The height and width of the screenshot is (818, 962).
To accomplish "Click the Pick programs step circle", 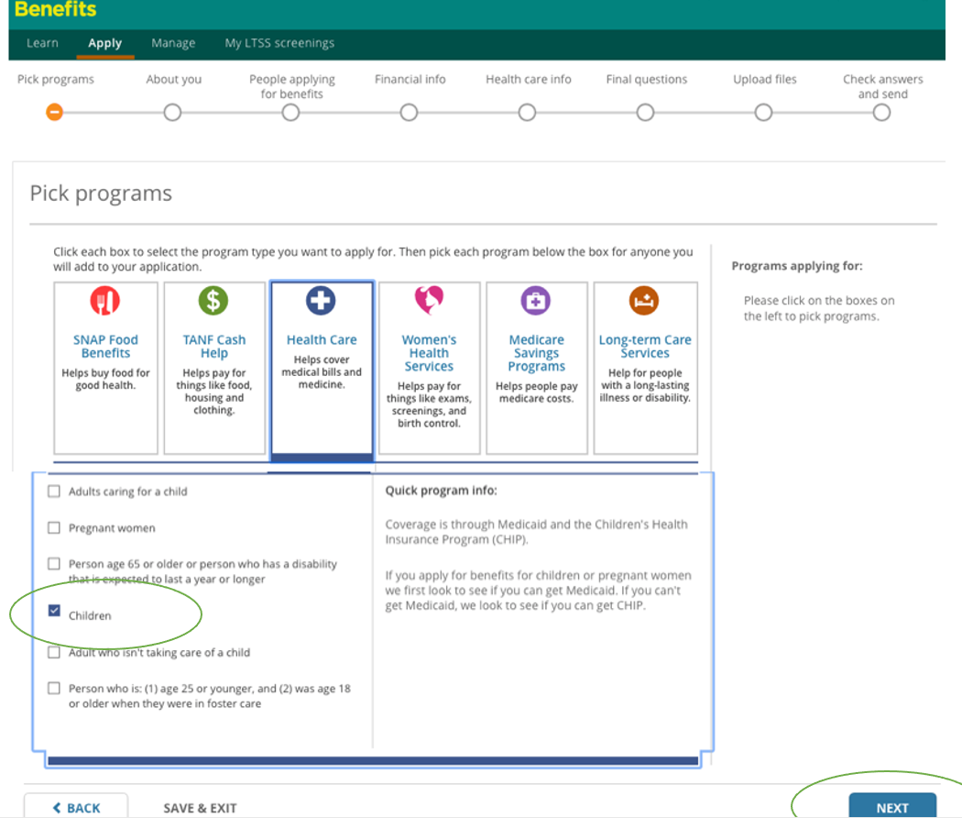I will click(x=55, y=113).
